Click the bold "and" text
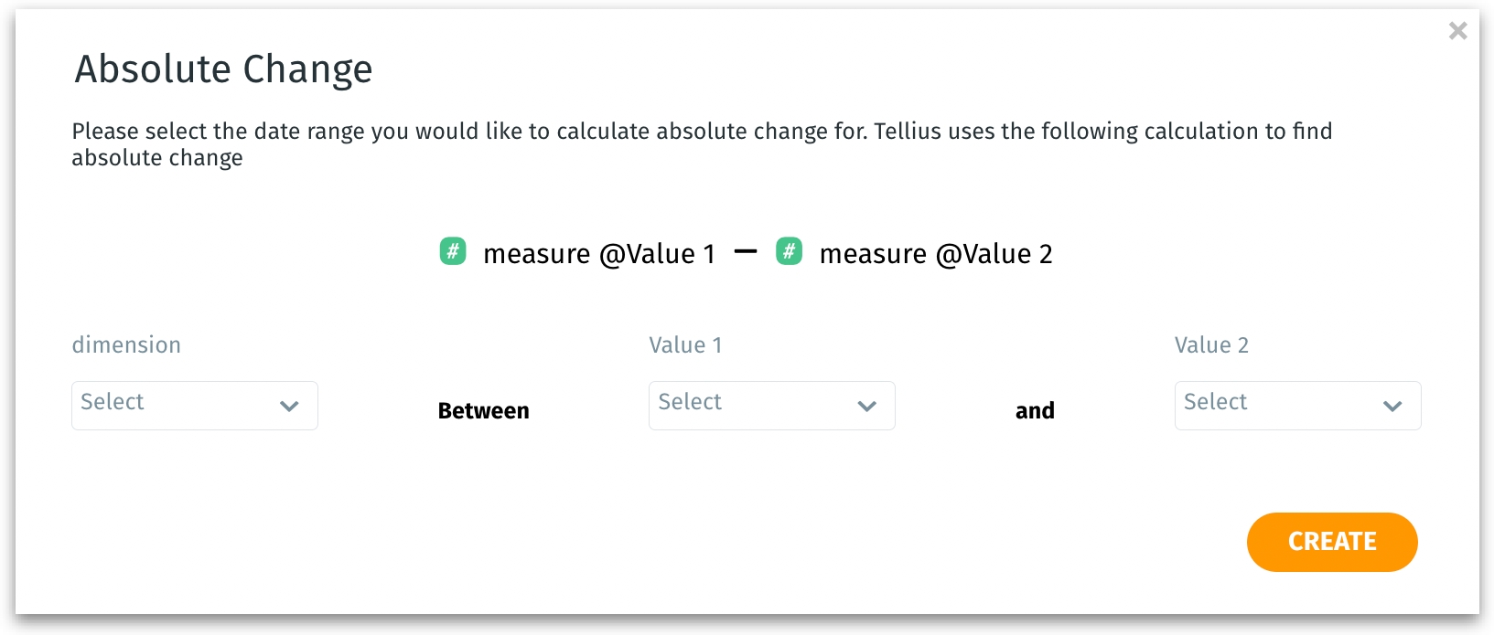The height and width of the screenshot is (635, 1494). 1035,411
